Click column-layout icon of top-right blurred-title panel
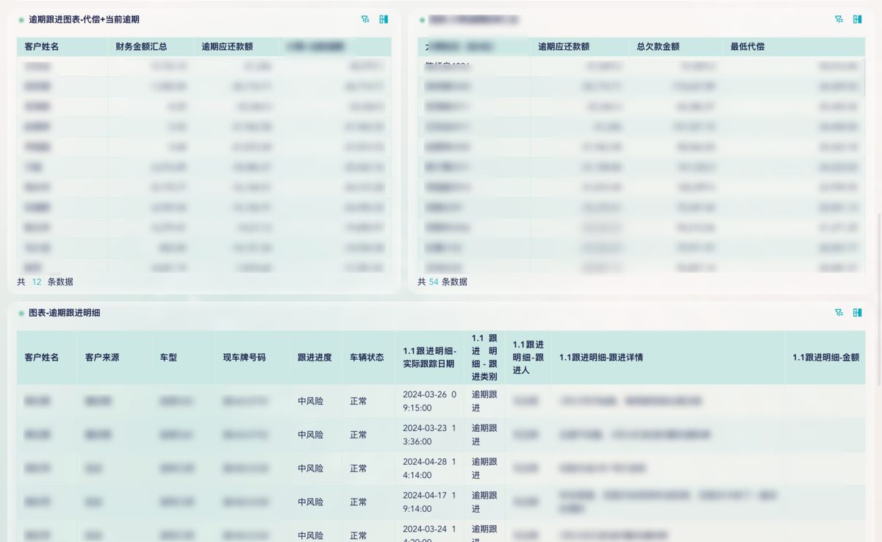The width and height of the screenshot is (882, 542). (x=857, y=20)
